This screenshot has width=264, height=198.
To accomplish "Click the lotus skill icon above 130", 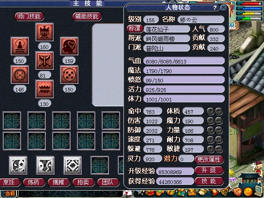I will 45,89.
